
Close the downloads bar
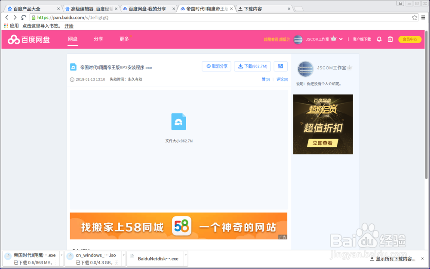(x=422, y=259)
